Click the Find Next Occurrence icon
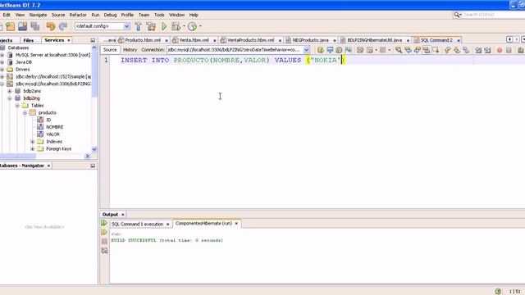Image resolution: width=525 pixels, height=295 pixels. tap(418, 50)
